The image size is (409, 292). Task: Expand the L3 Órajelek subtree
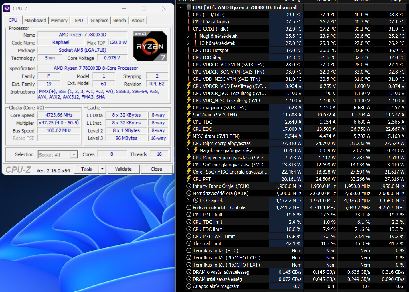(188, 200)
